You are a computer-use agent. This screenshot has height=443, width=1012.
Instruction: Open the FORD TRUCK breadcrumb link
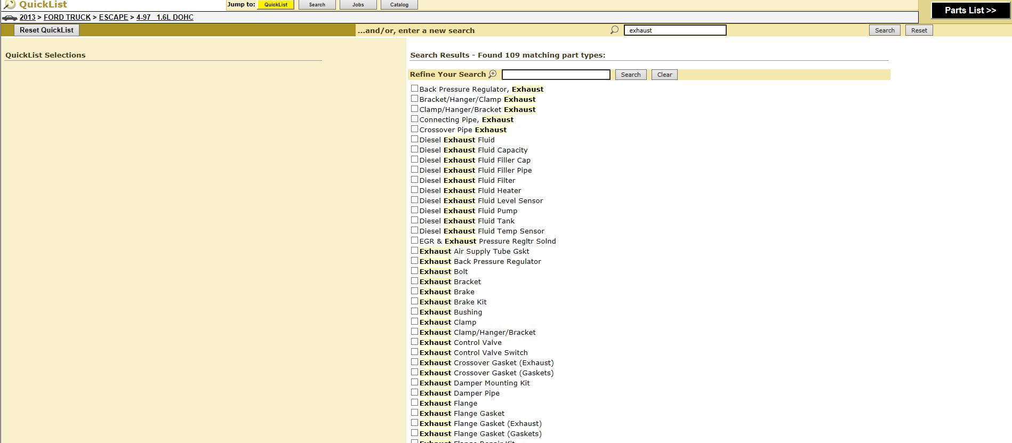67,18
